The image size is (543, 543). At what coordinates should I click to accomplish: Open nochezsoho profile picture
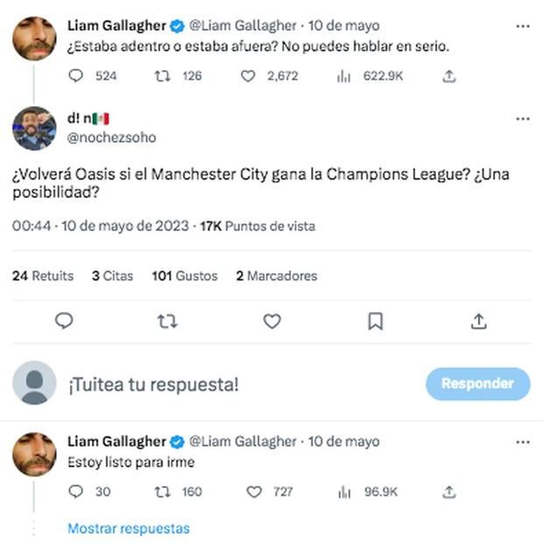click(34, 129)
